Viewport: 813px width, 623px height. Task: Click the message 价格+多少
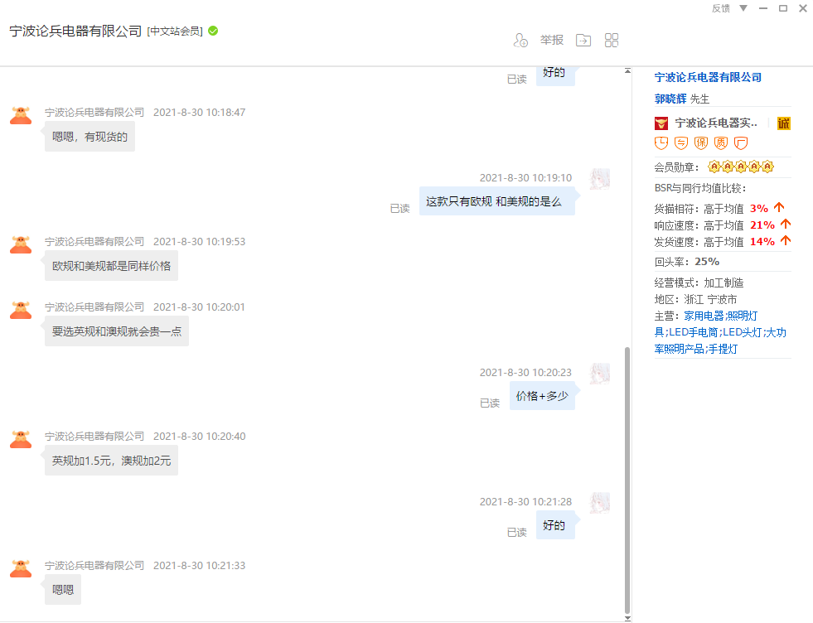coord(542,396)
